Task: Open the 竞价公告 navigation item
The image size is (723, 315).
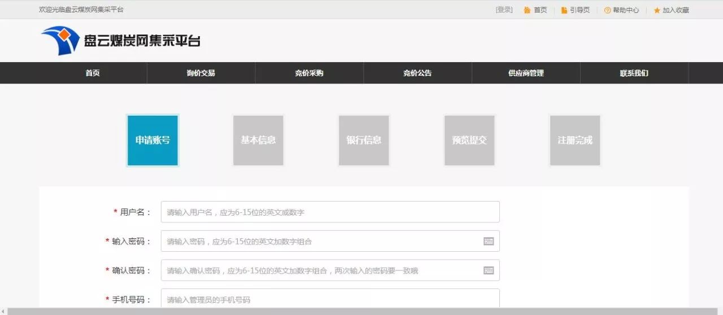Action: point(417,73)
